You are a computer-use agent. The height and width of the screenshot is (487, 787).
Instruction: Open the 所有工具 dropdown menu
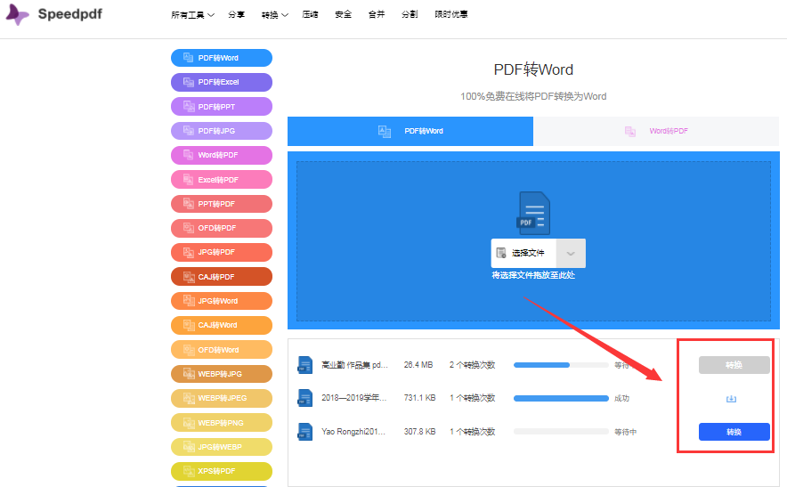coord(192,15)
